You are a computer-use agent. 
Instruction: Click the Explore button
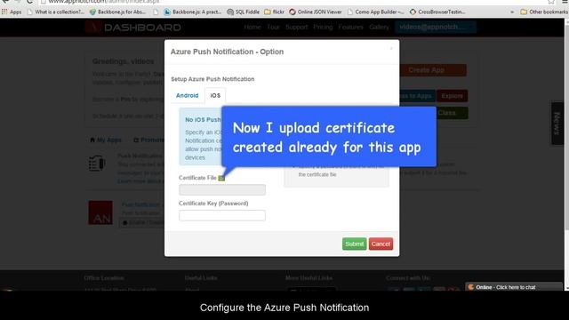(x=453, y=96)
